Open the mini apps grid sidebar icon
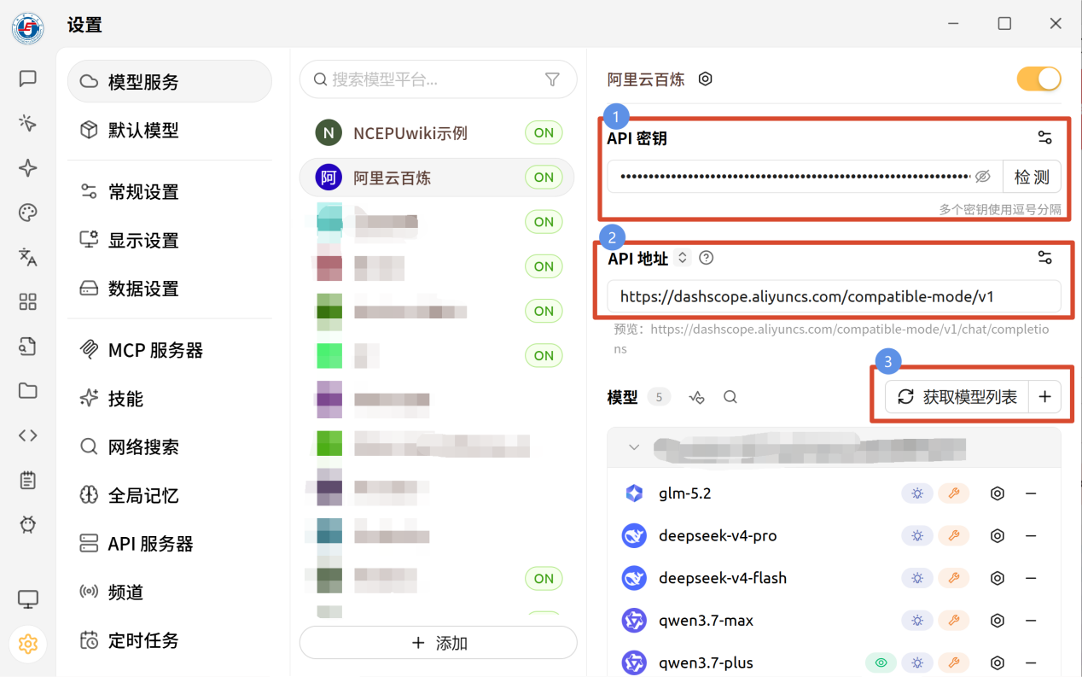1082x677 pixels. (x=28, y=301)
